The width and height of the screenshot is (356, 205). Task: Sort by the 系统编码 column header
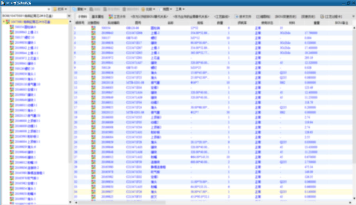[113, 23]
